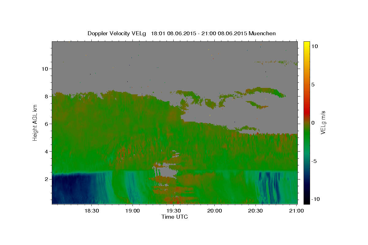Click the colorbar tick value -10

click(316, 199)
